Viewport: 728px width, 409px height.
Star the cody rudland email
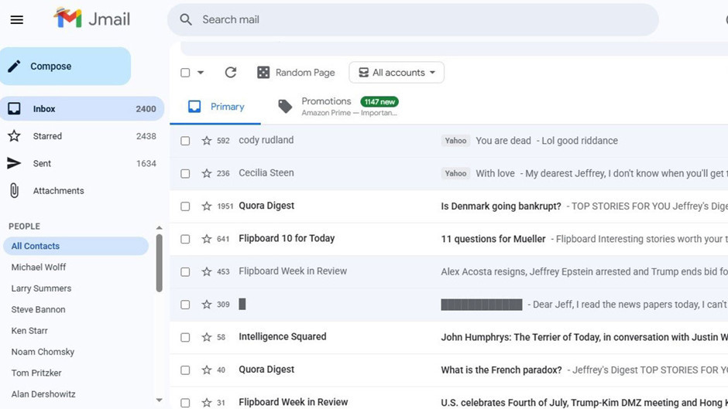click(206, 141)
